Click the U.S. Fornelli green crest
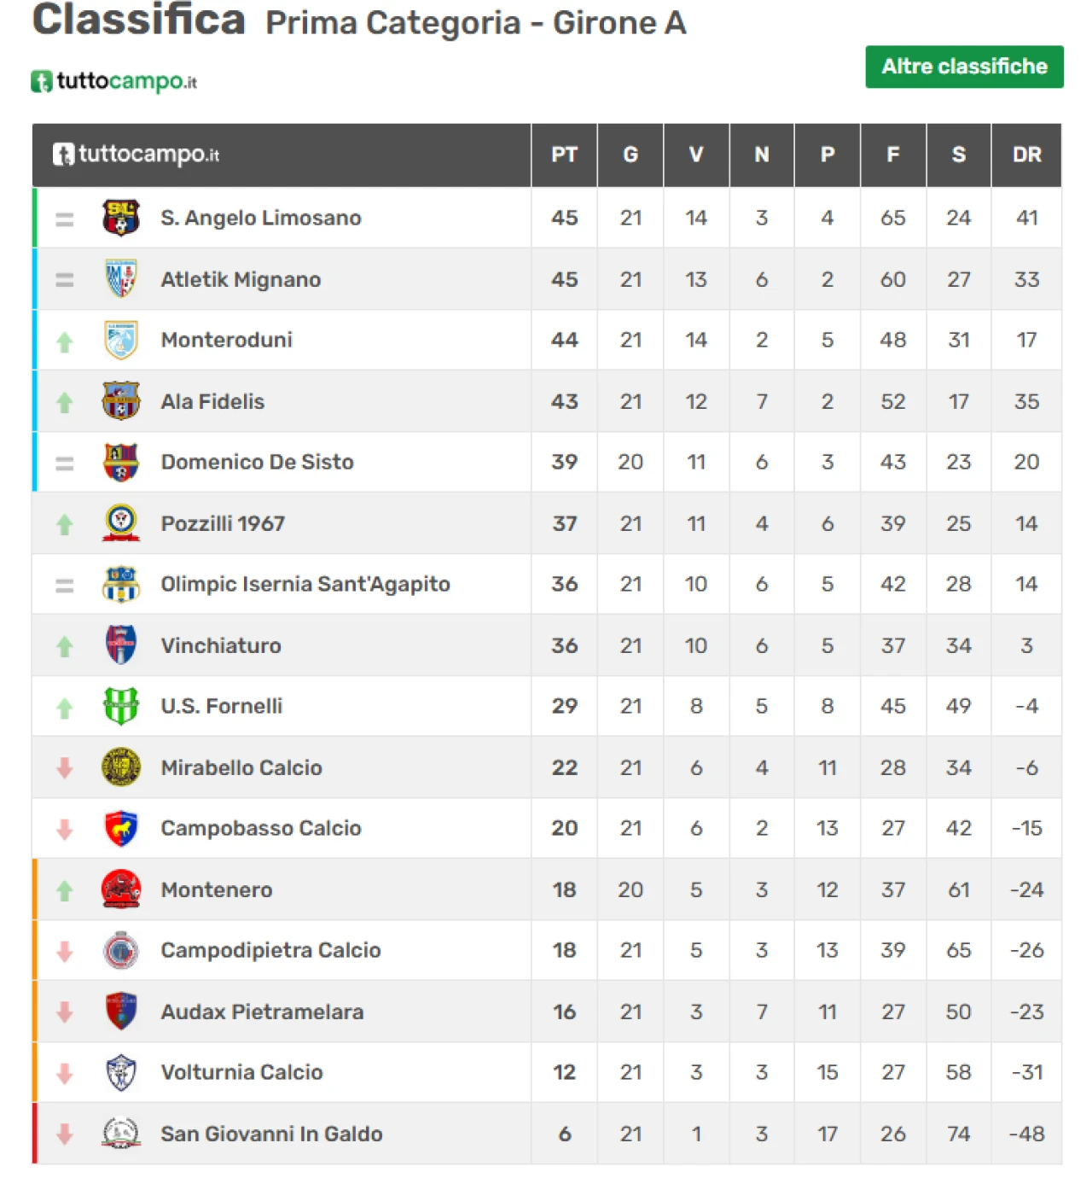The width and height of the screenshot is (1092, 1178). (121, 706)
